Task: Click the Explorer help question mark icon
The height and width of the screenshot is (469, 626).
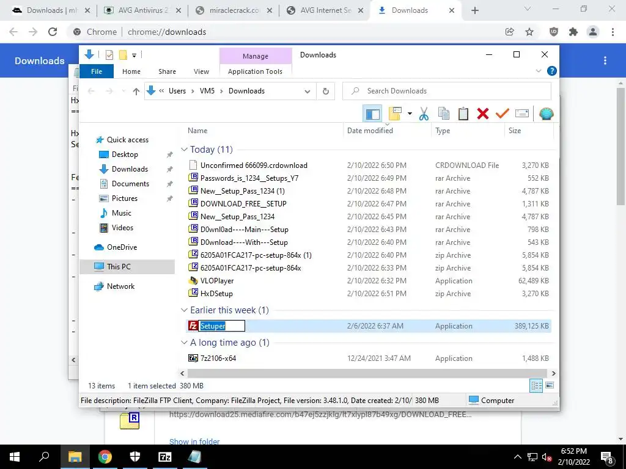Action: click(552, 71)
